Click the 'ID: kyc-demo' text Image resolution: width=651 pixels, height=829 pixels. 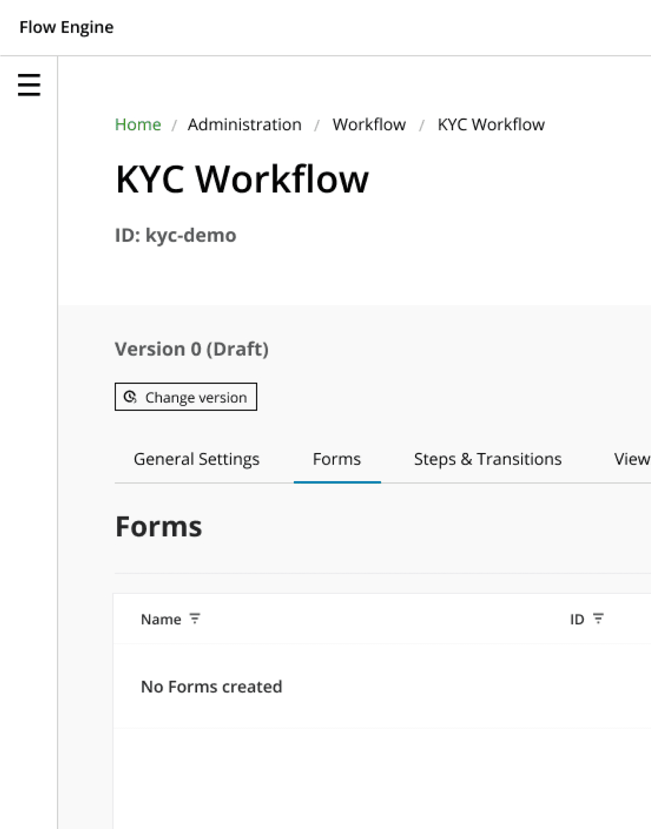click(175, 236)
